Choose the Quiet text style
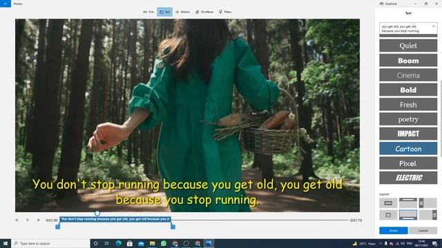Screen dimensions: 442x248 click(x=408, y=45)
